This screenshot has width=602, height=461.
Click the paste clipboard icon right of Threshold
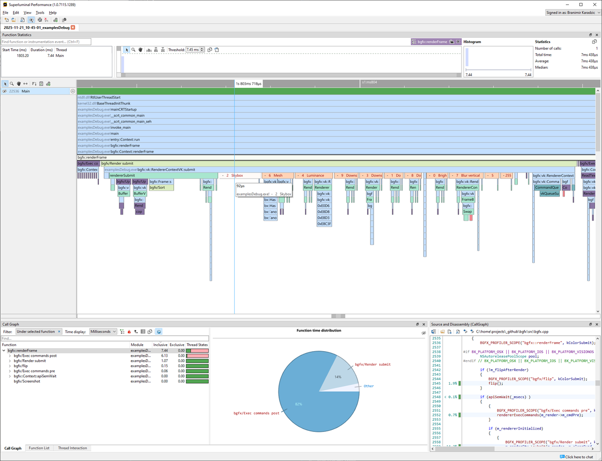tap(217, 50)
